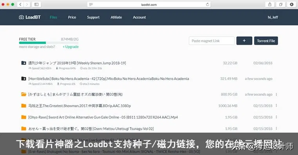This screenshot has width=298, height=155.
Task: Open Safari downloads icon
Action: point(292,4)
